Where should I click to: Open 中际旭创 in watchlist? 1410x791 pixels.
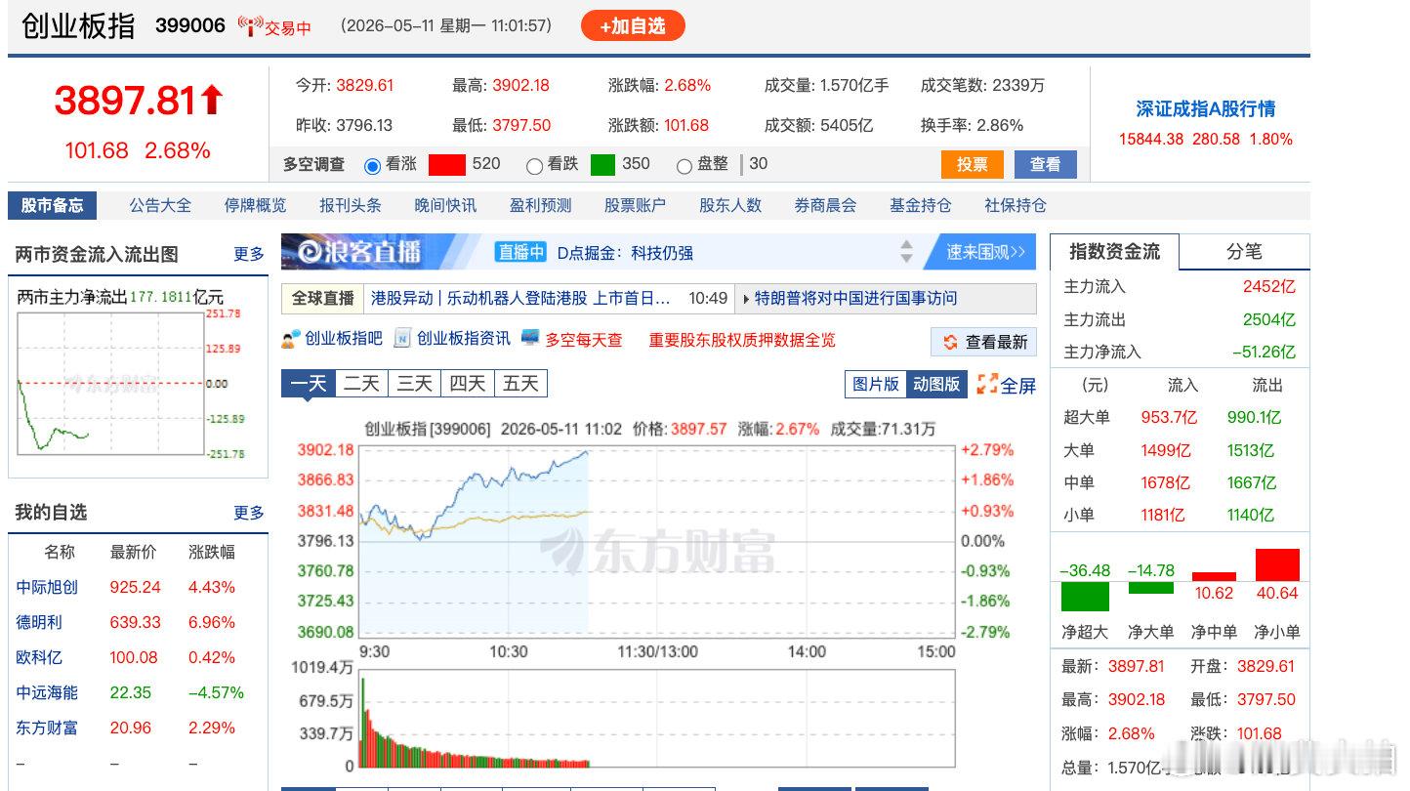47,587
